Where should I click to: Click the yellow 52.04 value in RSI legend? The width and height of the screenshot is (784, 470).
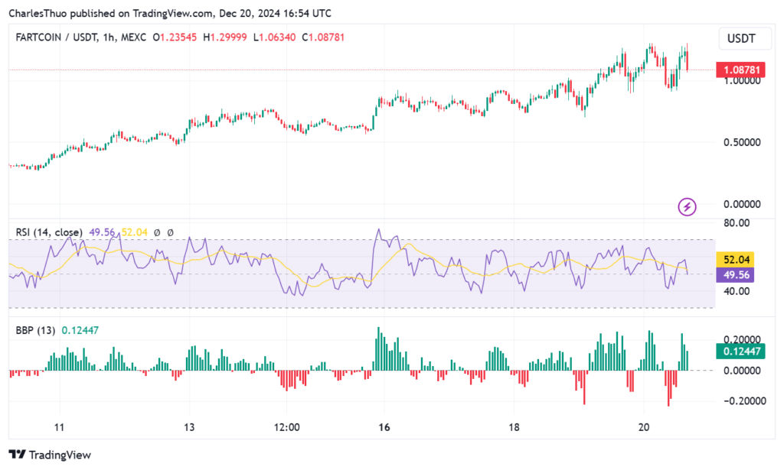click(135, 232)
